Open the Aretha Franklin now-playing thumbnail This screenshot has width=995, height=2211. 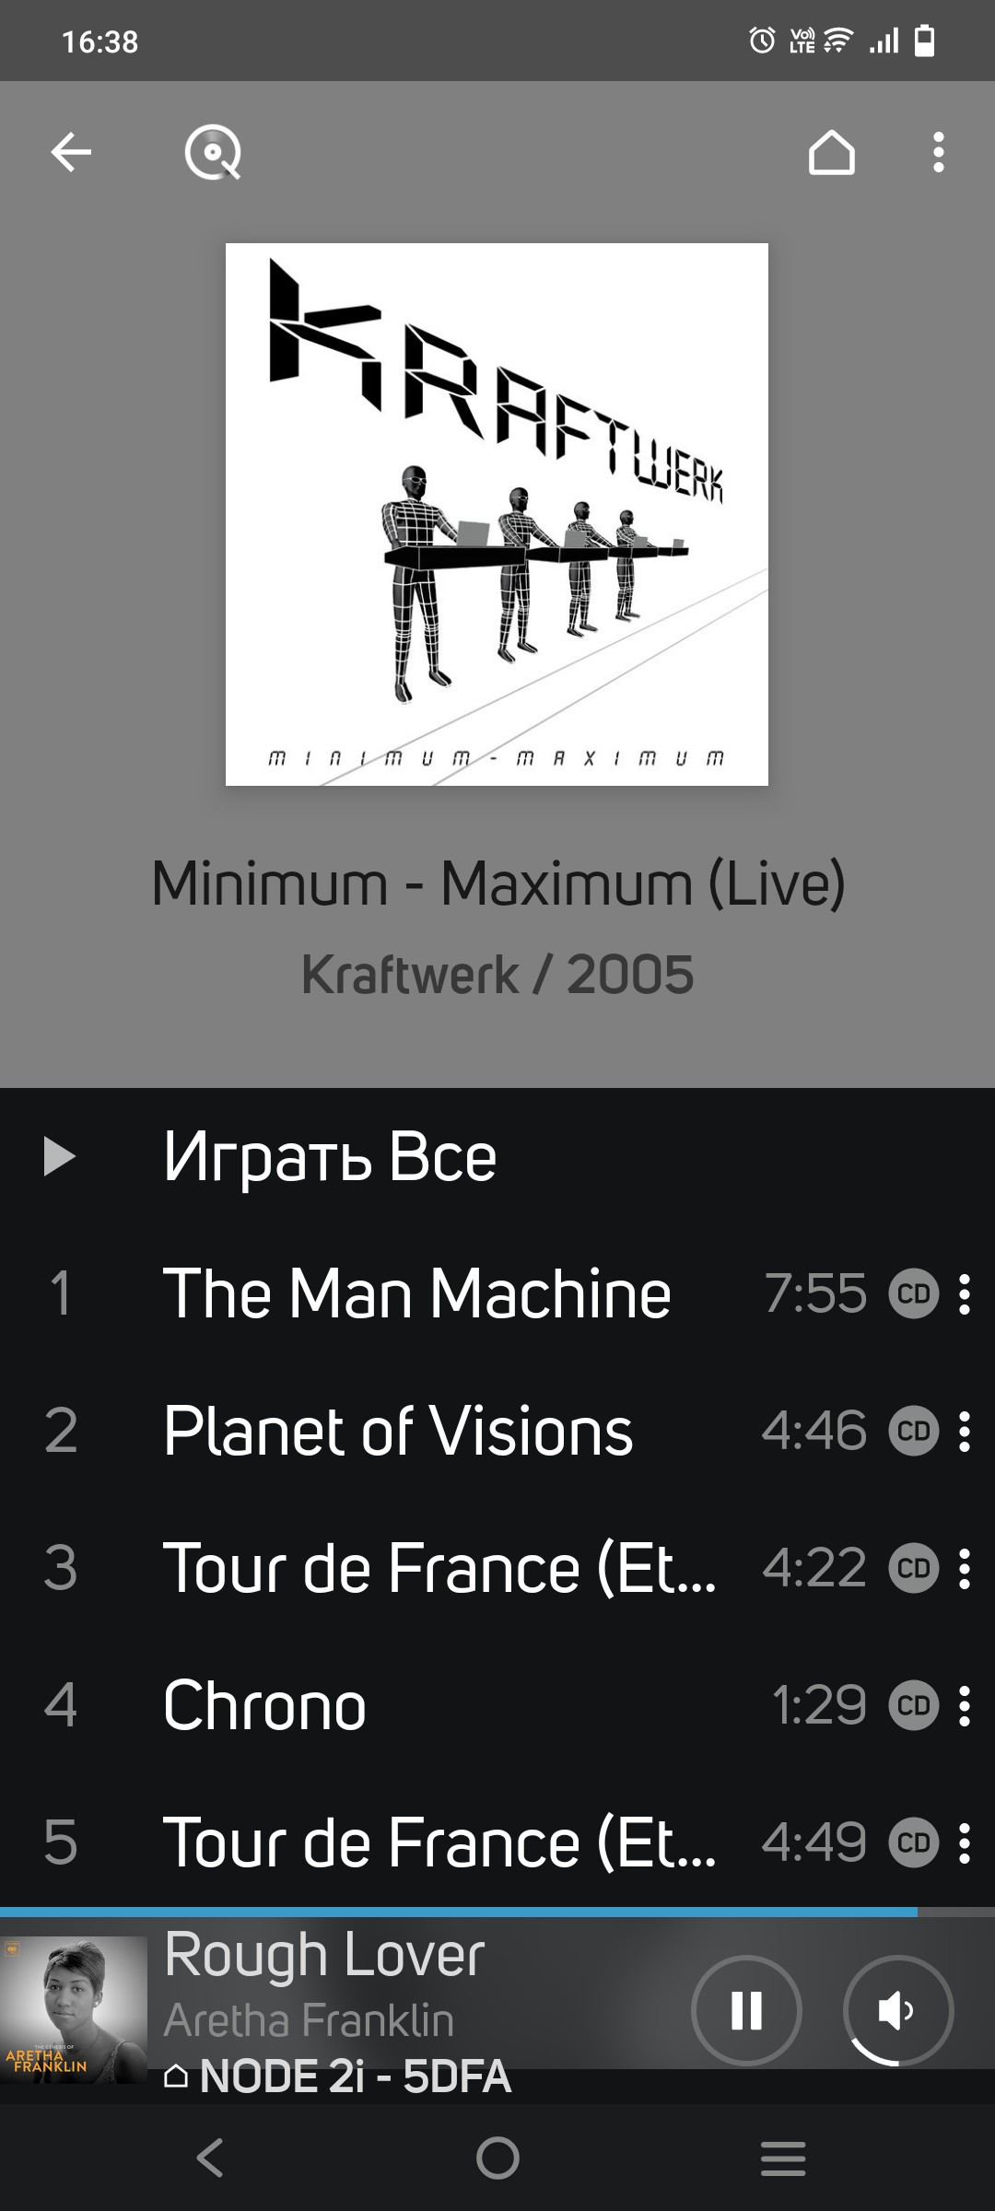pos(74,2010)
